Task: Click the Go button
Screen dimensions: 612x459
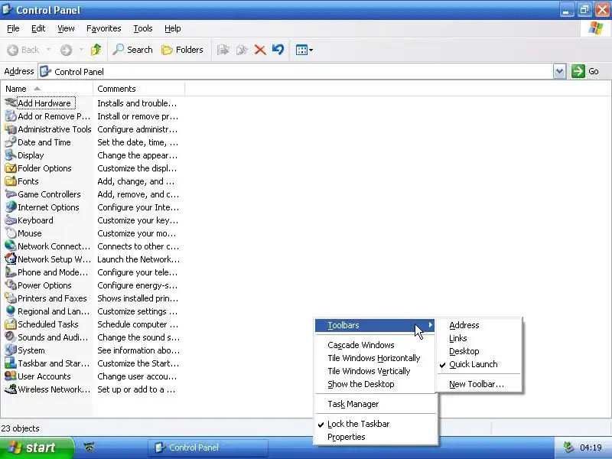Action: (585, 71)
